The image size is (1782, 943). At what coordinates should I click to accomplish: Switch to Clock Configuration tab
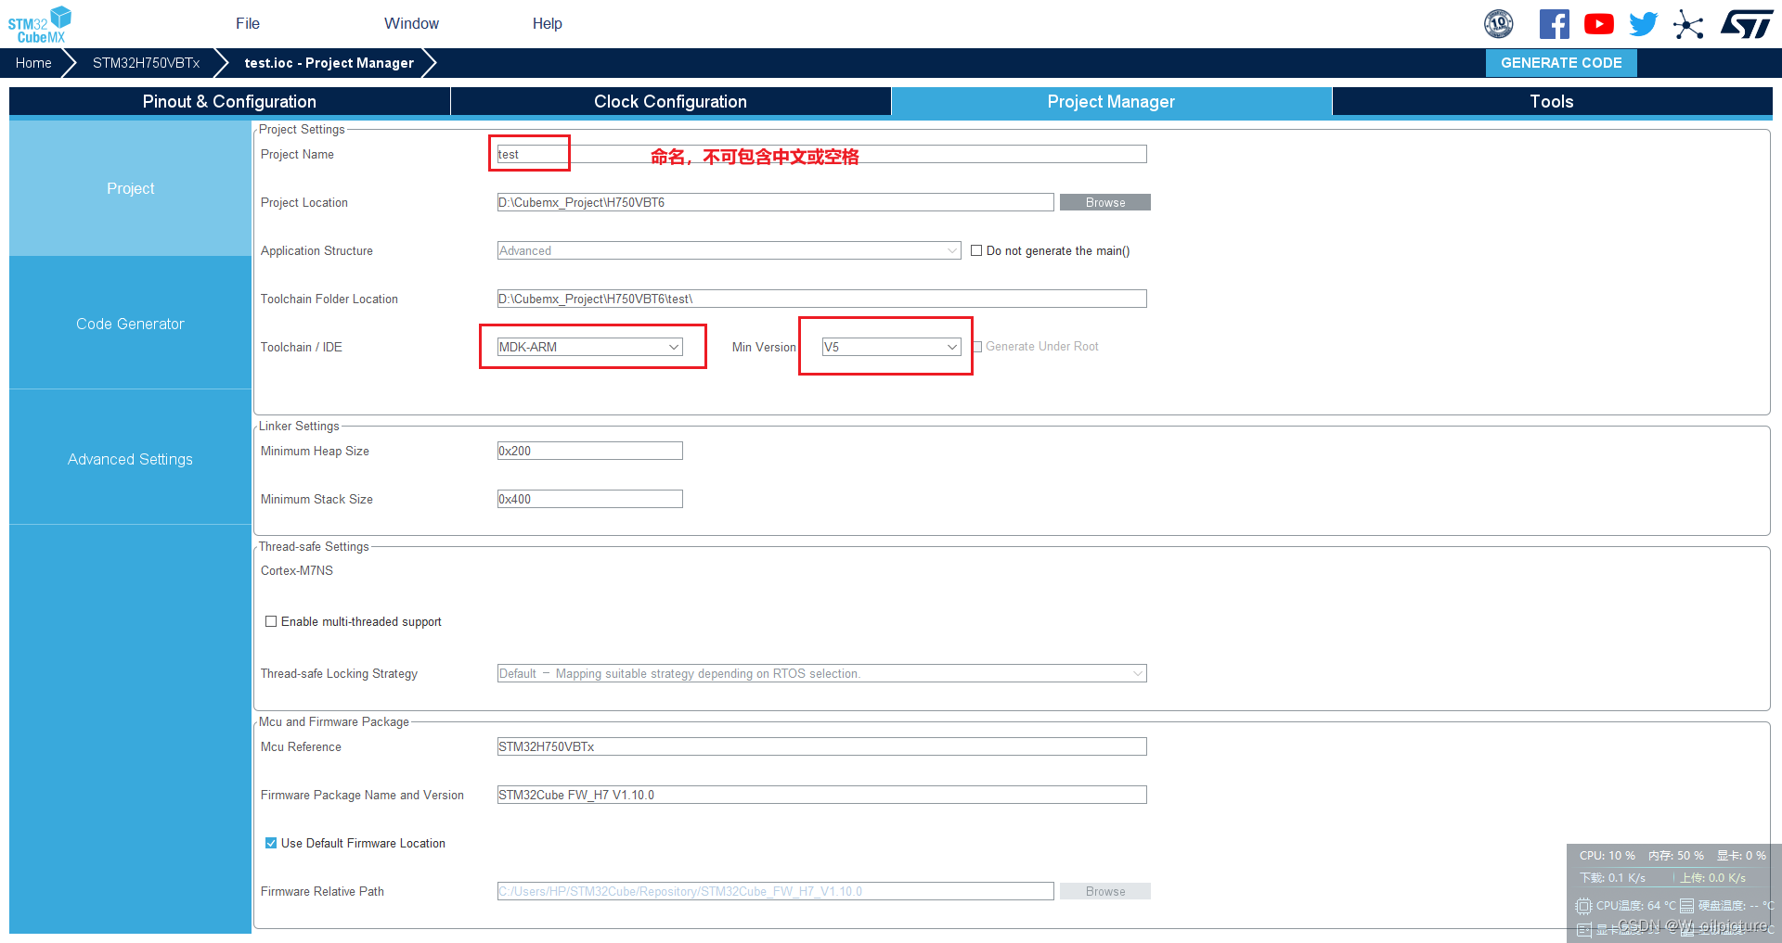pos(670,102)
